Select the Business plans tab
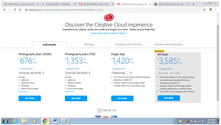The image size is (221, 125). pos(89,44)
